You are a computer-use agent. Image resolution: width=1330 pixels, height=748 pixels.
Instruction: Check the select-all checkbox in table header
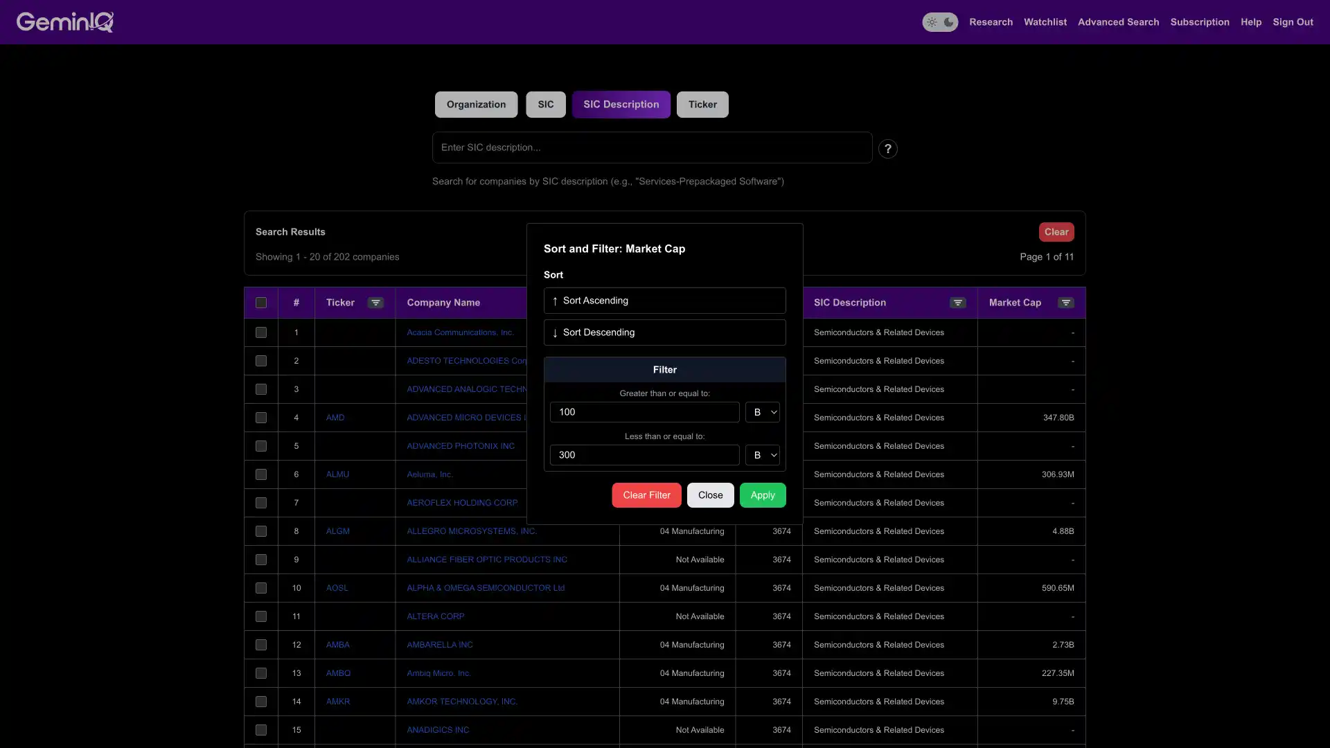261,303
